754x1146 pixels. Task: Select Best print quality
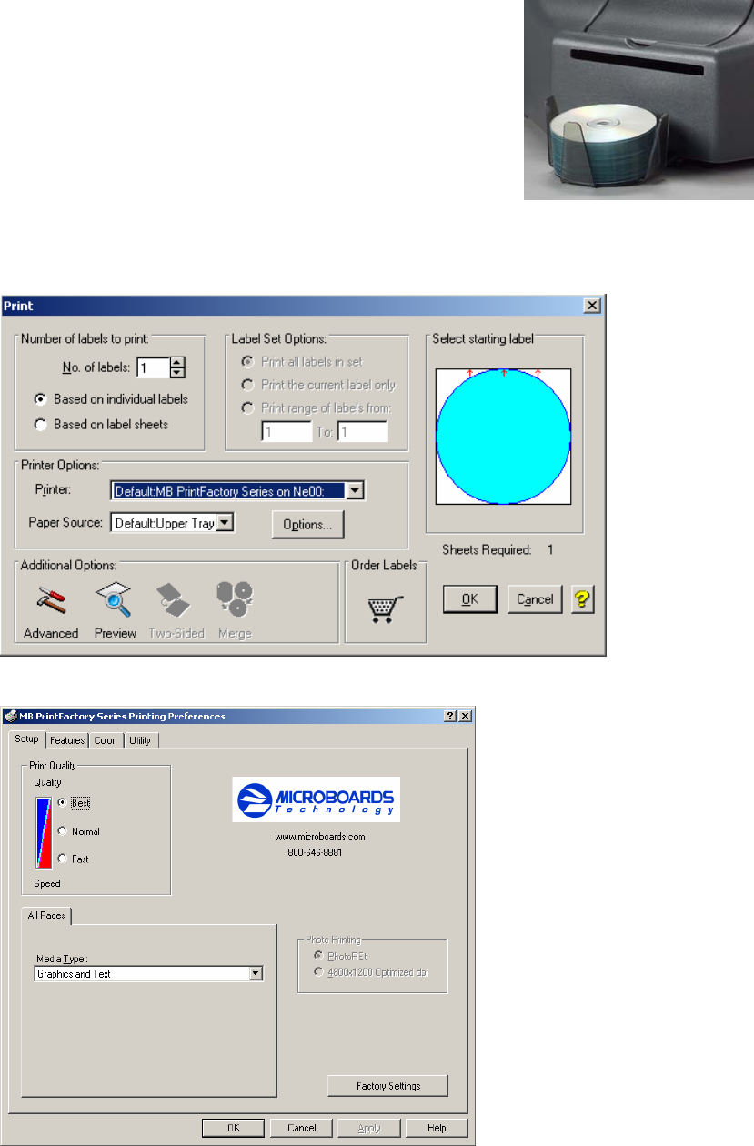(x=62, y=803)
